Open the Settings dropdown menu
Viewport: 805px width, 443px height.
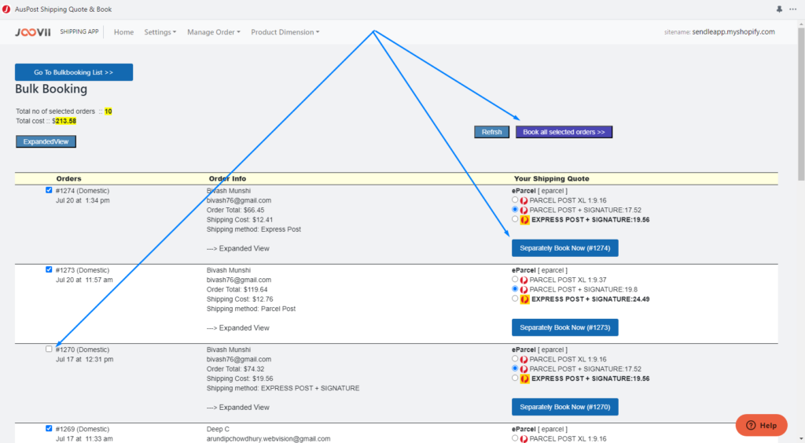point(160,31)
